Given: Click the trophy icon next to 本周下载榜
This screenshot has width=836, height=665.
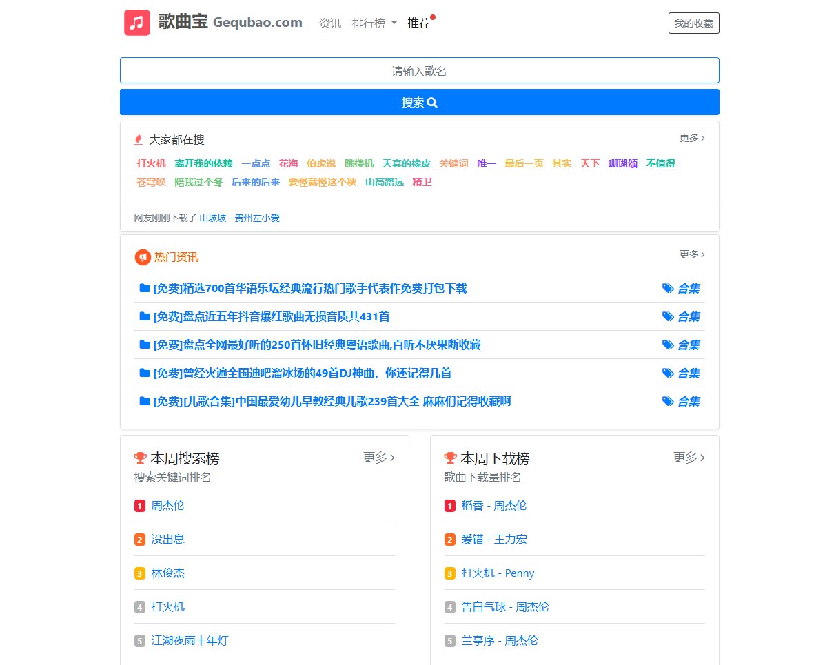Looking at the screenshot, I should tap(451, 458).
